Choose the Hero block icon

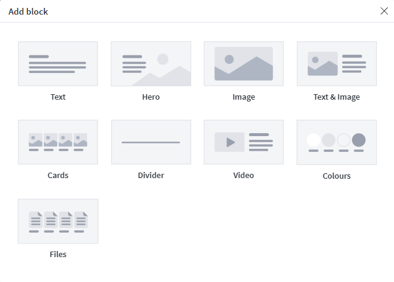pyautogui.click(x=151, y=64)
